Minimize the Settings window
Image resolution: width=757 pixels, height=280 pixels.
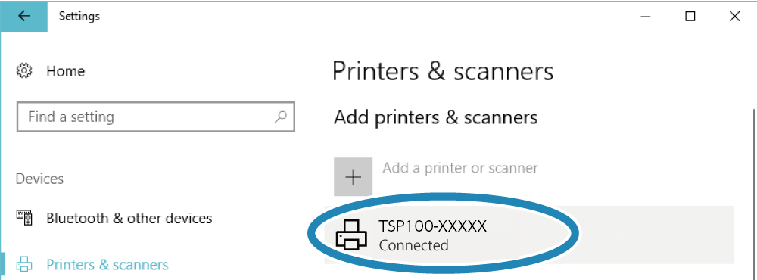tap(646, 17)
